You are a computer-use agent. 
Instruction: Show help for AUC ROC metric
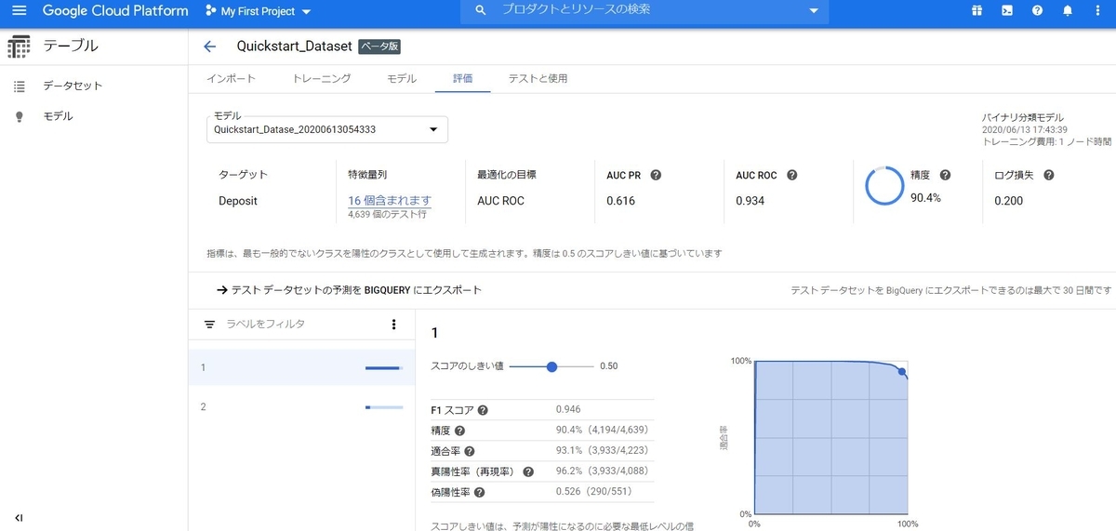792,175
